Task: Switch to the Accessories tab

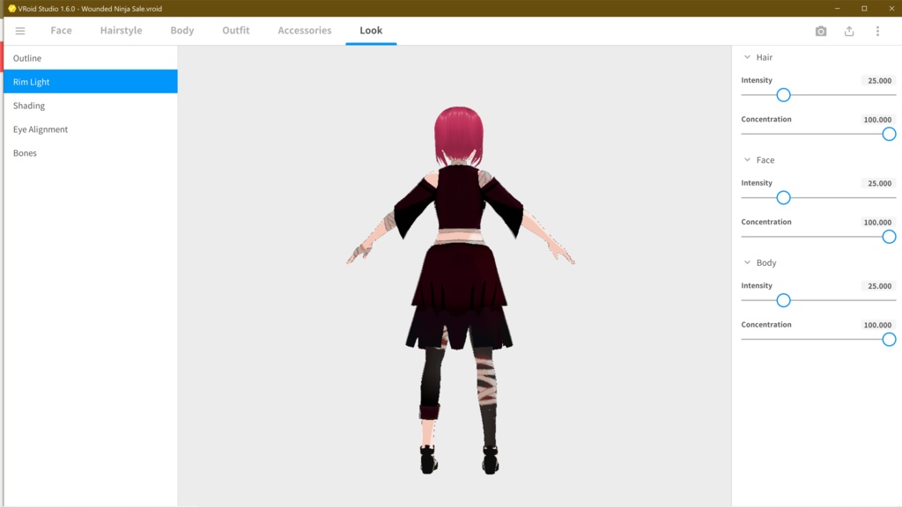Action: [x=304, y=30]
